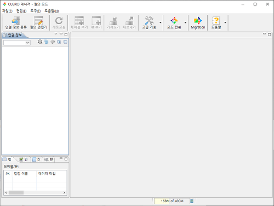Click the column table horizontal scrollbar thumb
Image resolution: width=274 pixels, height=206 pixels.
point(16,192)
